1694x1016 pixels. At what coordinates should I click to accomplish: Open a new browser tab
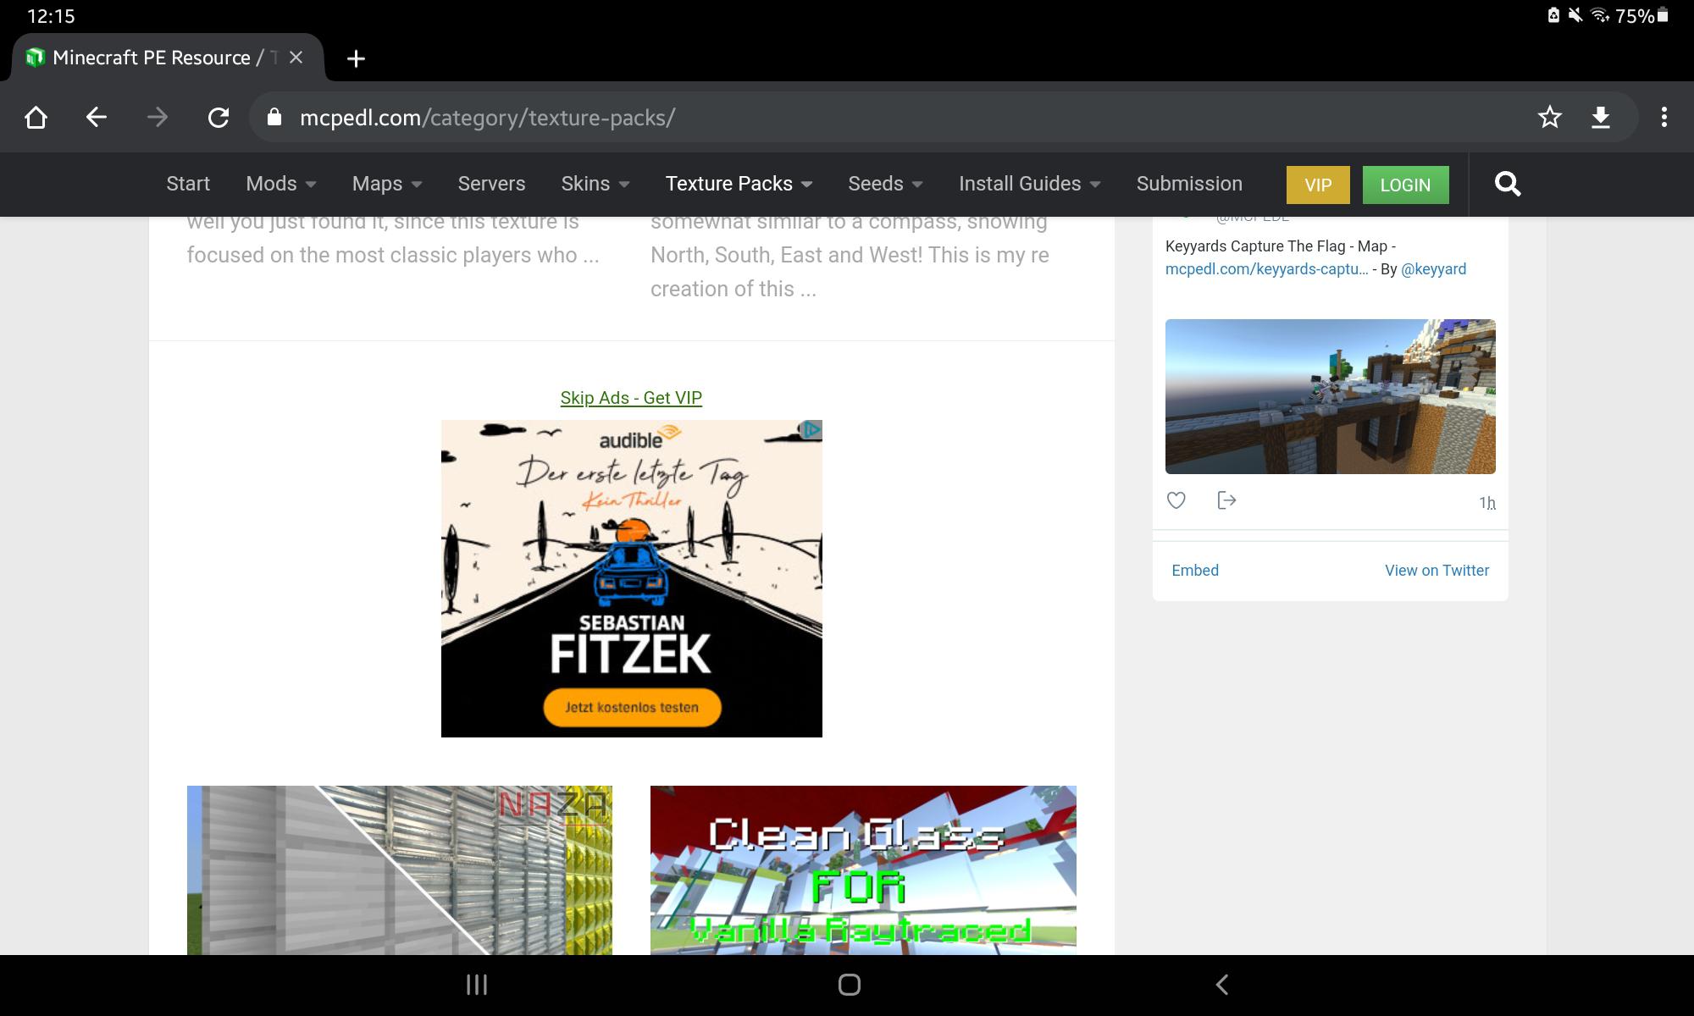coord(355,58)
